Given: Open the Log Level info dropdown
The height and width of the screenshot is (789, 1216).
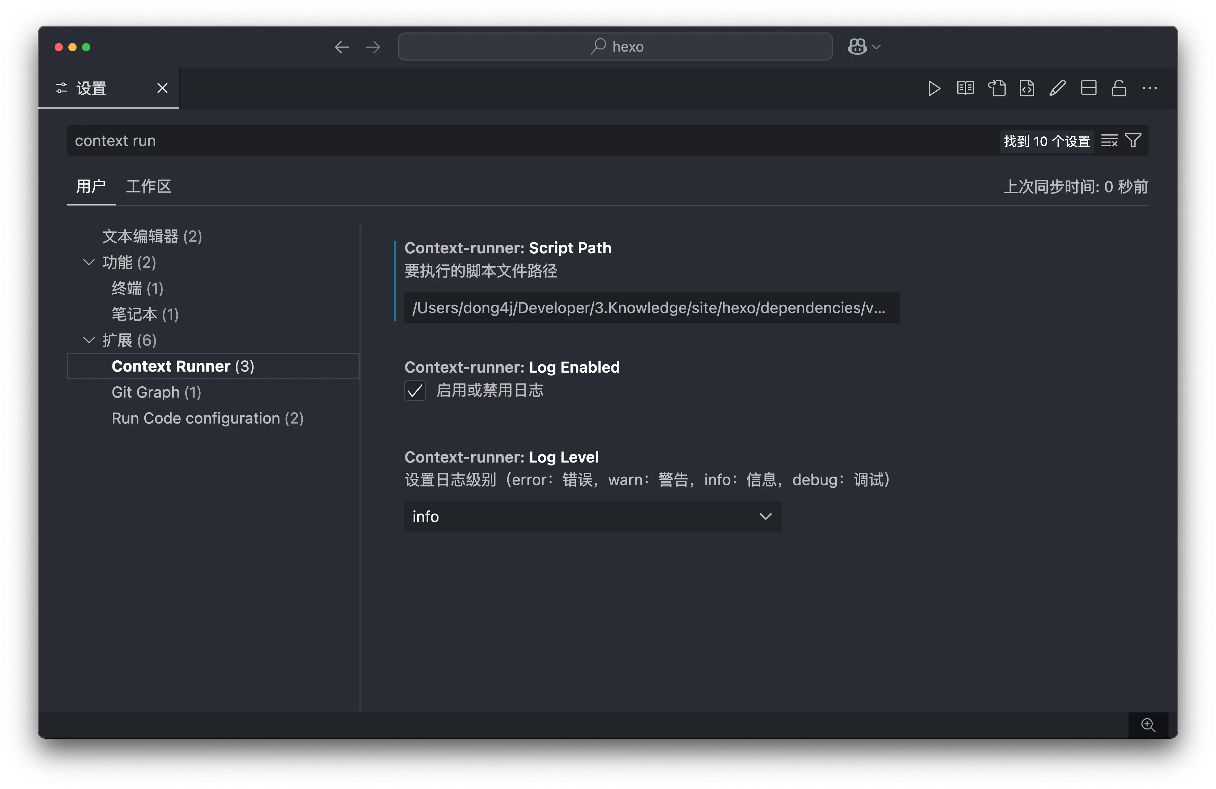Looking at the screenshot, I should point(593,517).
